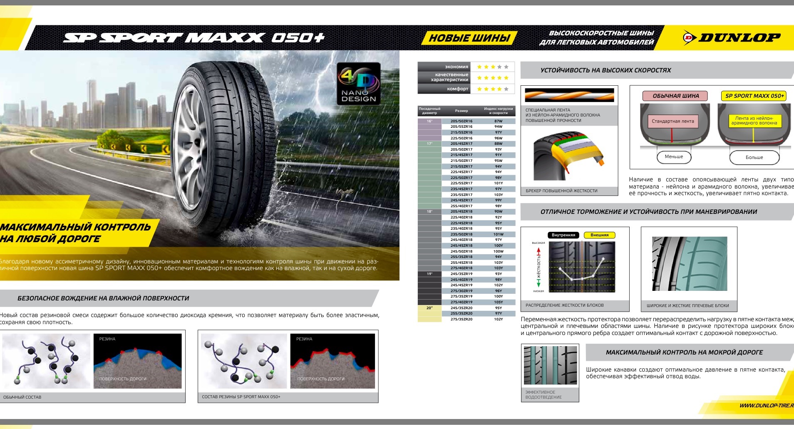Open the effective water drainage tread image
This screenshot has height=429, width=794.
pos(550,365)
